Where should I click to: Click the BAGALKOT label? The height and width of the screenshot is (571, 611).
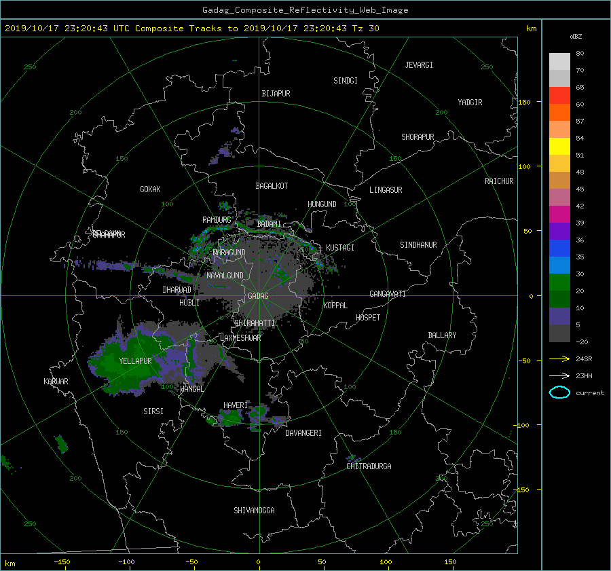[272, 186]
